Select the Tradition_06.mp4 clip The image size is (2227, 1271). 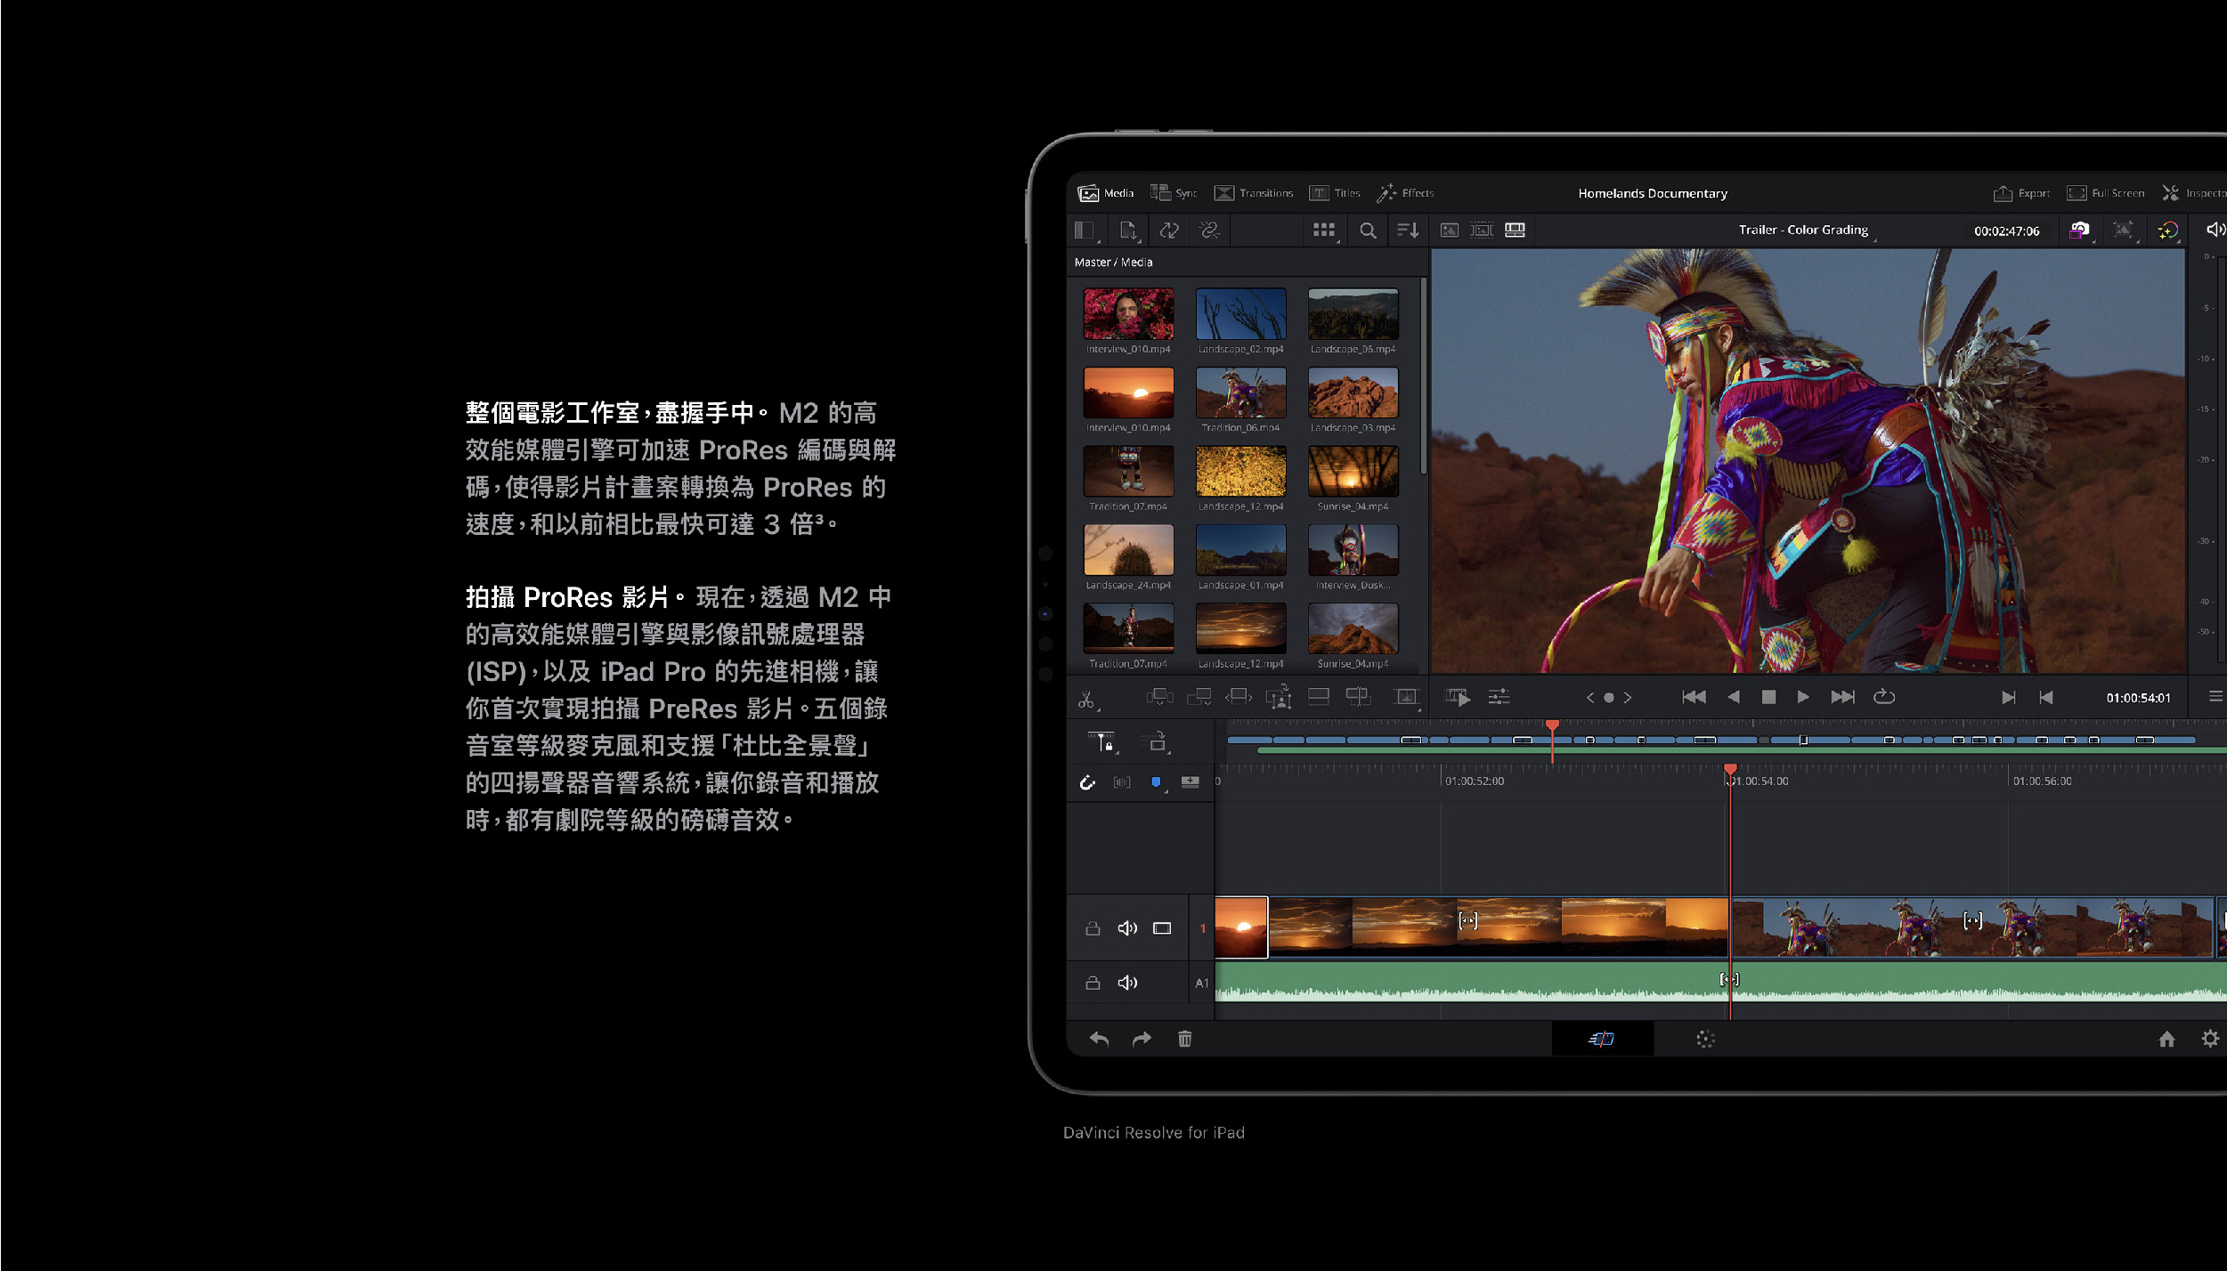[x=1240, y=392]
